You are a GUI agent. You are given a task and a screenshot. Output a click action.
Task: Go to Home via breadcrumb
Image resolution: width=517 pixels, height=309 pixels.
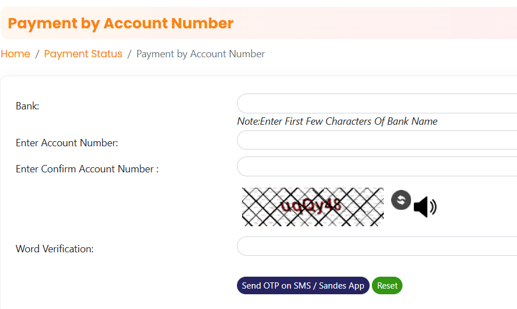(x=15, y=54)
